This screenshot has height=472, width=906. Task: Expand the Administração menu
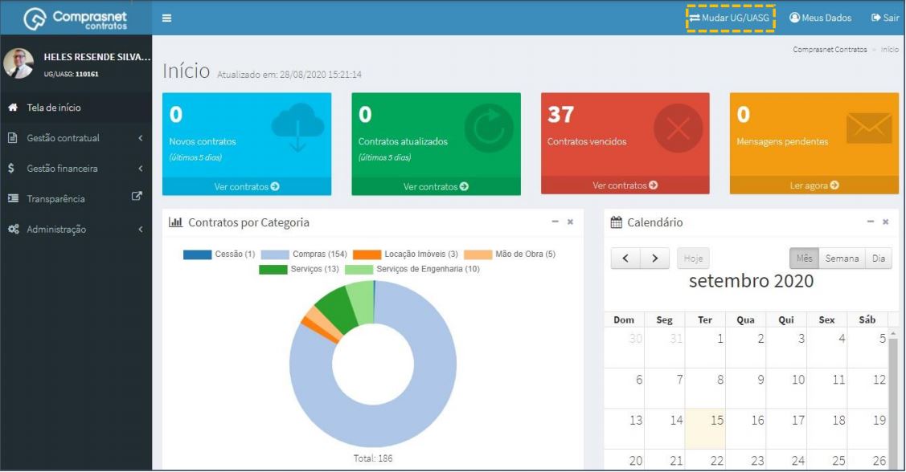point(76,229)
